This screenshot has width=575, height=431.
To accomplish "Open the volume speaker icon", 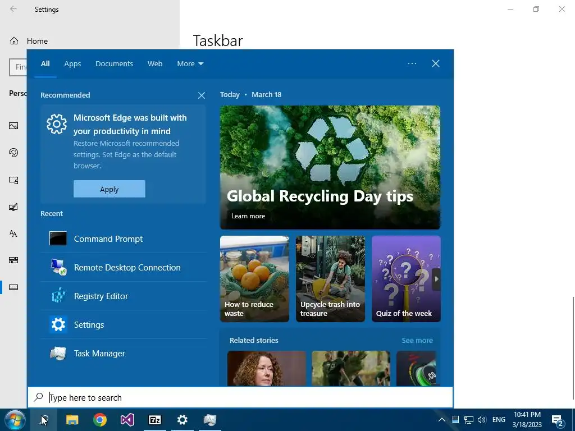I will [x=482, y=420].
